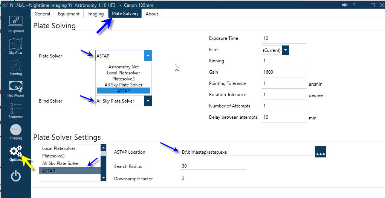Viewport: 385px width, 198px height.
Task: Expand the Blind Solver dropdown
Action: point(148,101)
